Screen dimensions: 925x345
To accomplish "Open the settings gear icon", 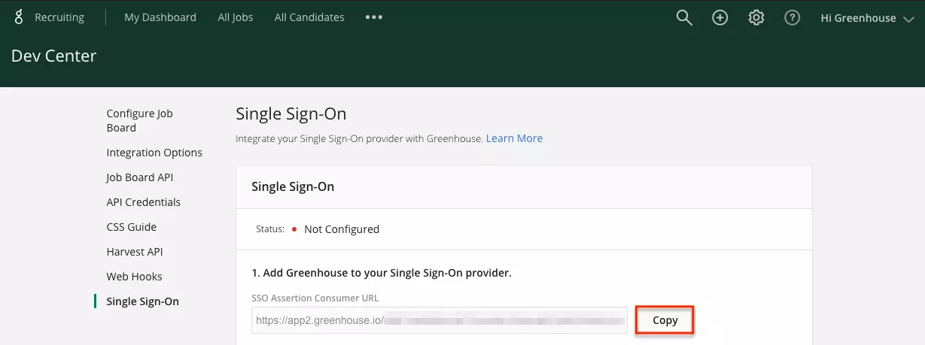I will pyautogui.click(x=756, y=17).
